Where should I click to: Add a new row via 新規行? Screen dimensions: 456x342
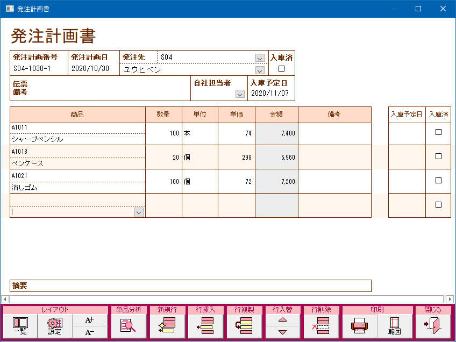[x=167, y=326]
